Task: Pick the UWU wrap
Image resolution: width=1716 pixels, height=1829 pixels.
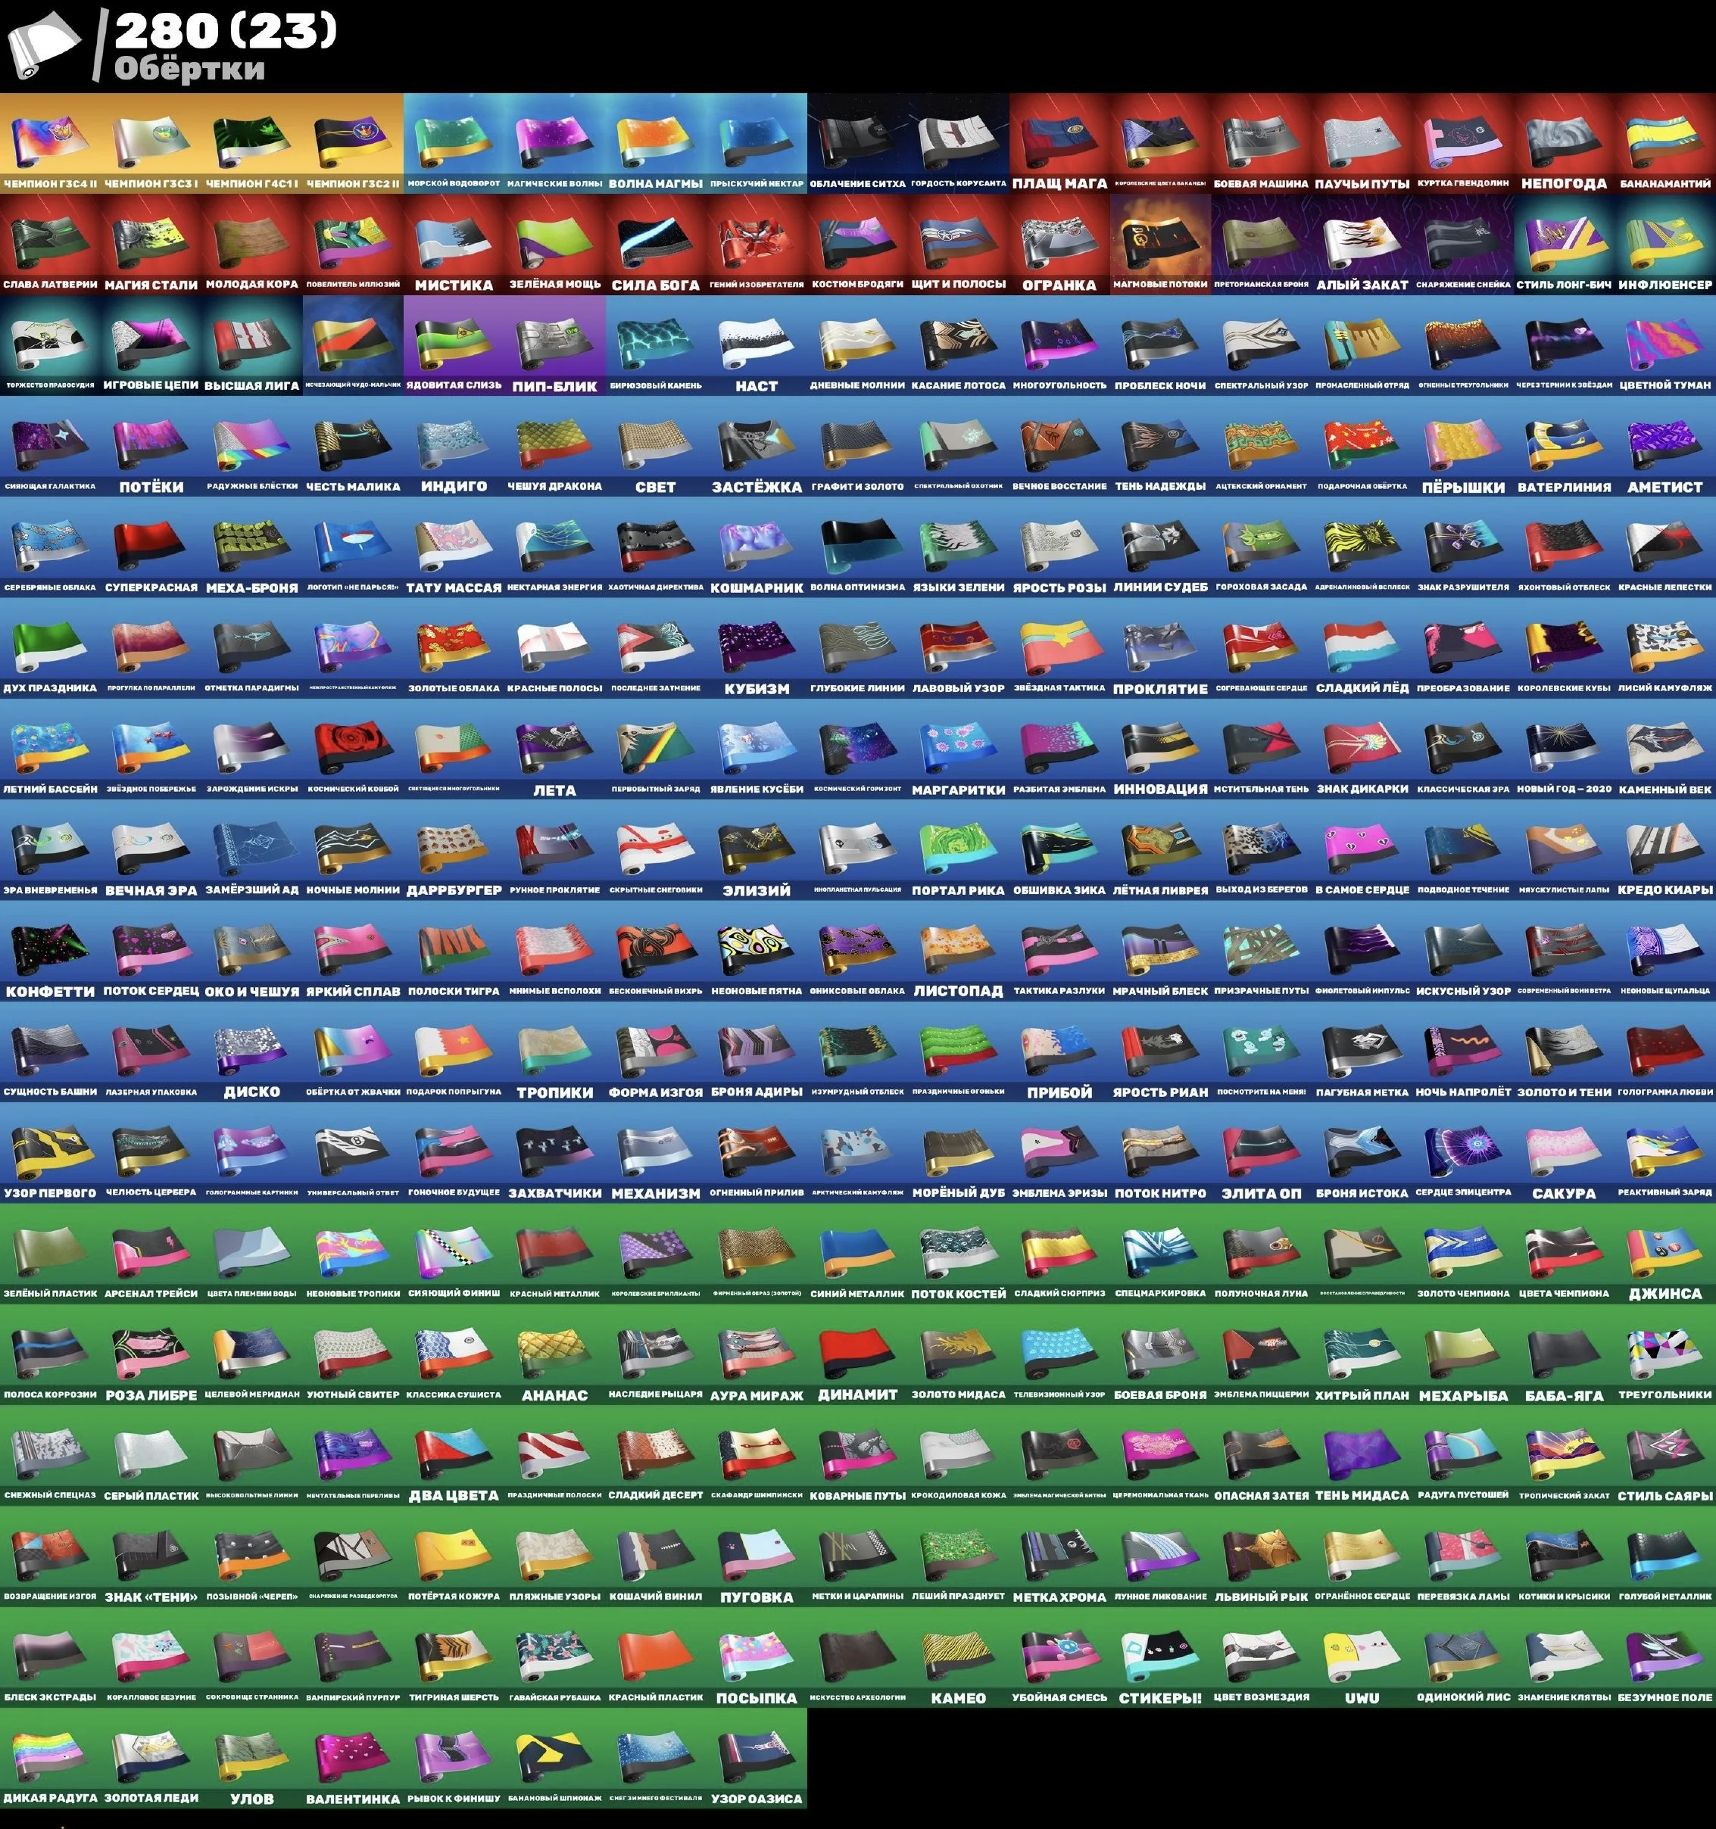Action: coord(1362,1656)
